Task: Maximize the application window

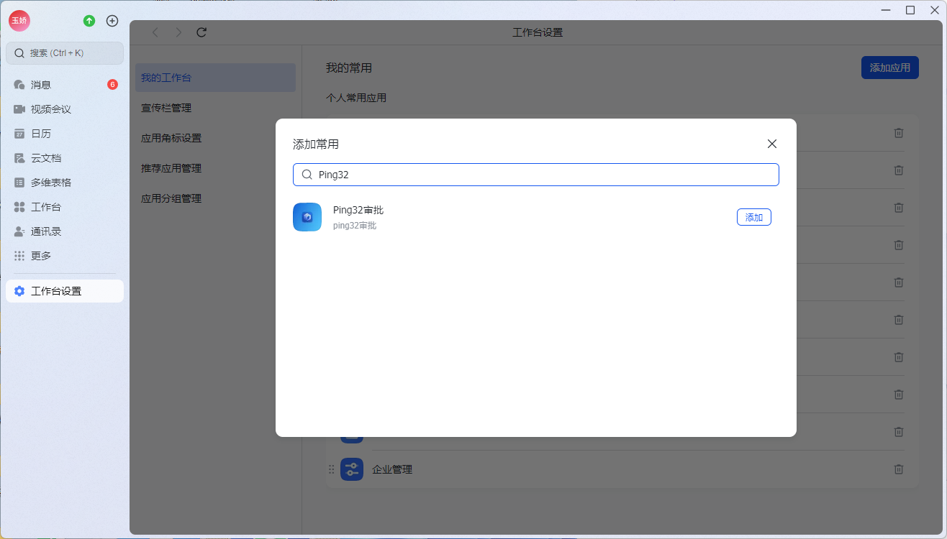Action: click(910, 10)
